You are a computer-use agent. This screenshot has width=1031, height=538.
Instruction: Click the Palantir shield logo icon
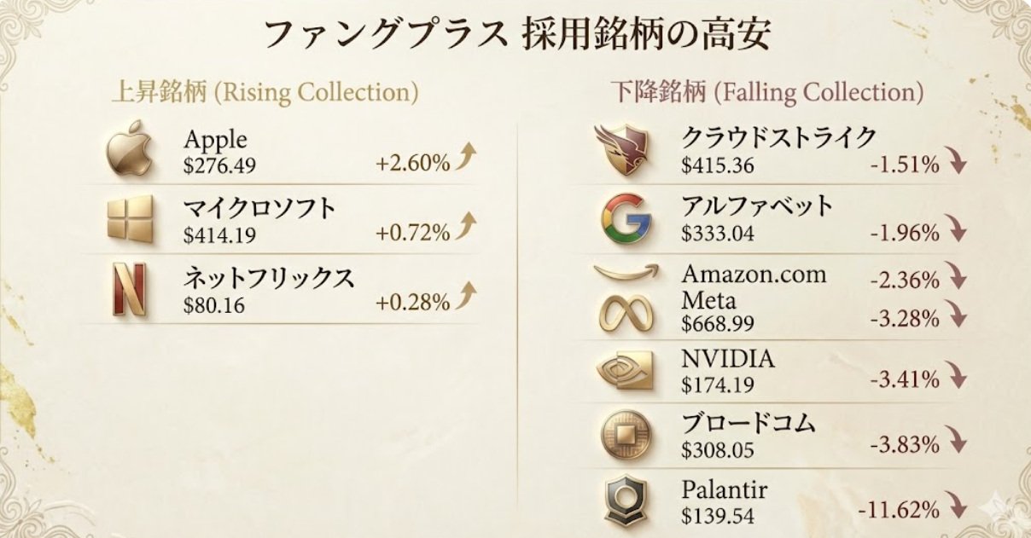click(x=626, y=500)
